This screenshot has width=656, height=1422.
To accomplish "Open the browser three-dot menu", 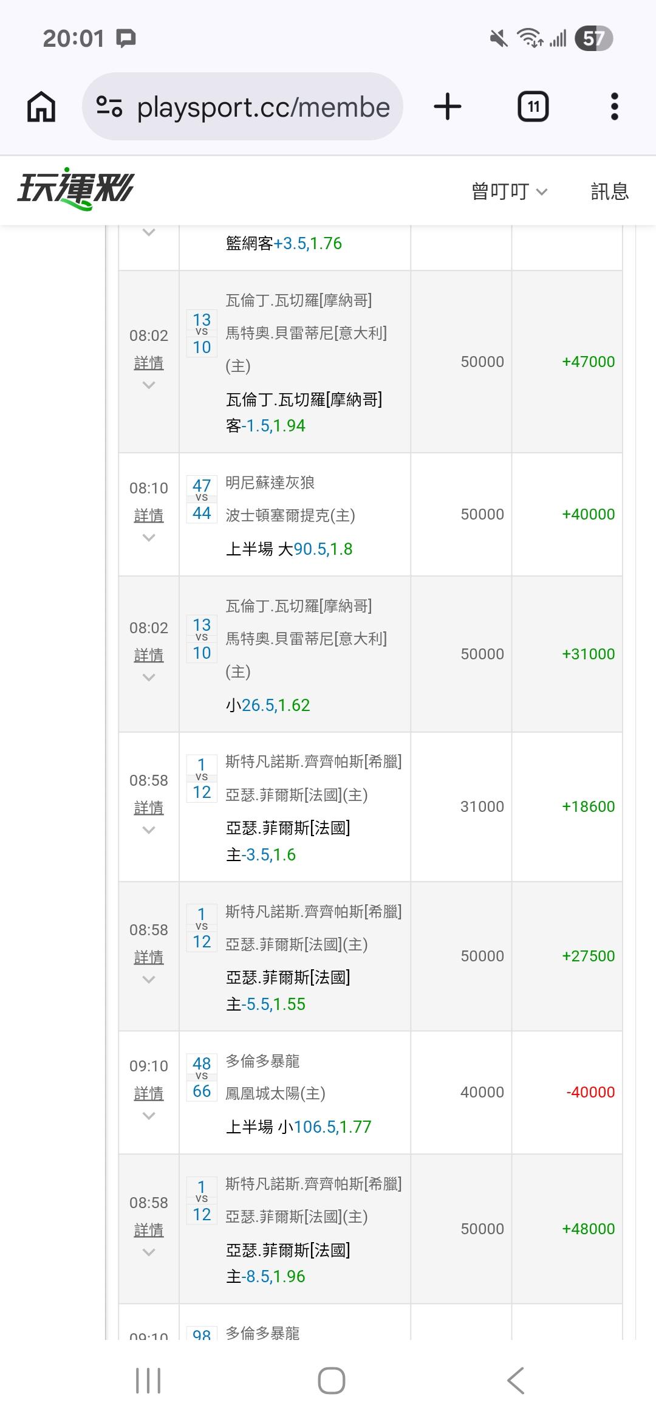I will pos(614,107).
